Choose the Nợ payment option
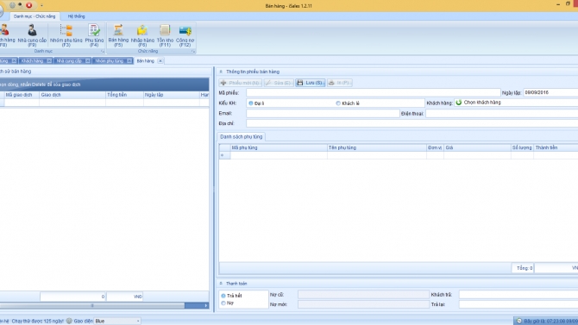This screenshot has height=325, width=578. click(x=223, y=303)
